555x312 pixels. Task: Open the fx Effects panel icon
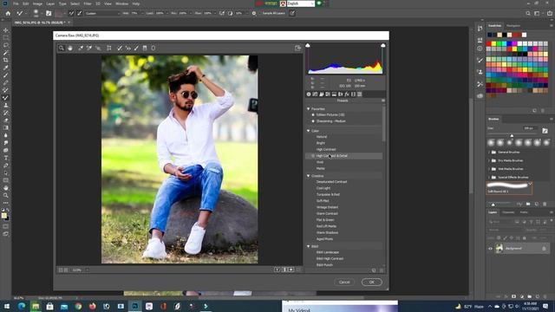coord(347,94)
